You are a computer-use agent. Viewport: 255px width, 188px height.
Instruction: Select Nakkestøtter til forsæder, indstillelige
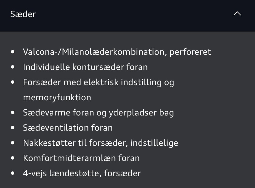100,143
